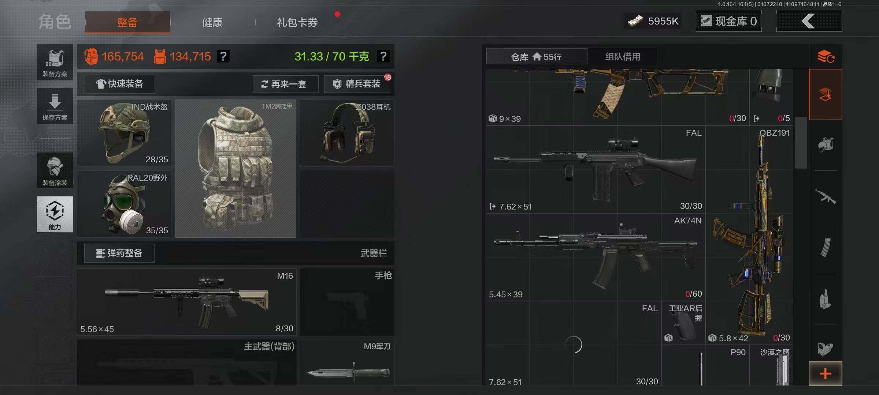
Task: Click the 快速装备 button
Action: (x=120, y=84)
